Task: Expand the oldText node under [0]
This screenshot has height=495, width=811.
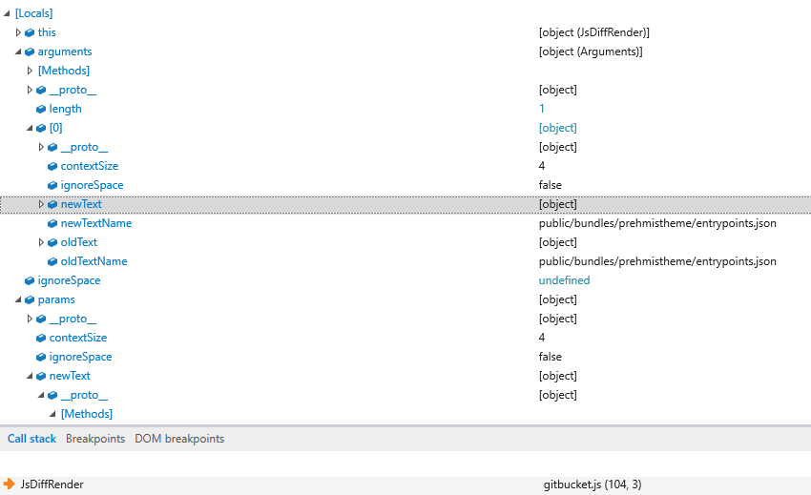Action: coord(41,242)
